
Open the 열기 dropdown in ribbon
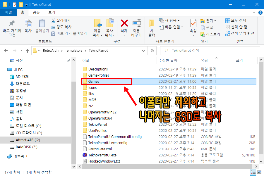(x=208, y=21)
